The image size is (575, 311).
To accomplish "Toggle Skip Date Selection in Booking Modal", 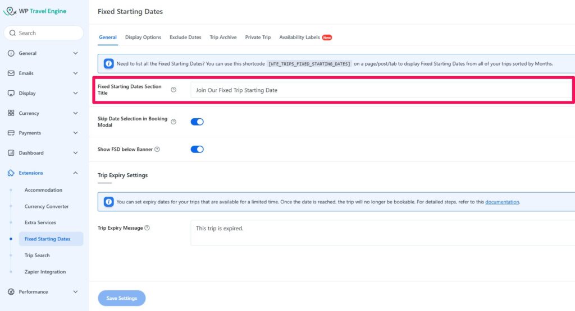I will point(197,122).
